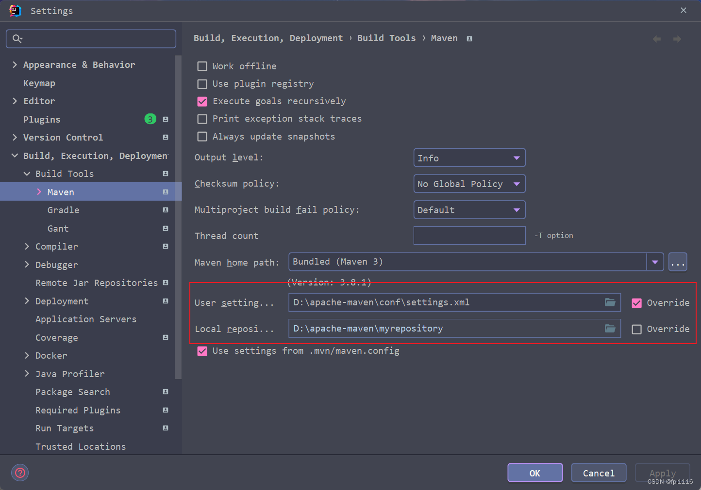Screen dimensions: 701x490
Task: Open the Keymap settings page
Action: [39, 83]
